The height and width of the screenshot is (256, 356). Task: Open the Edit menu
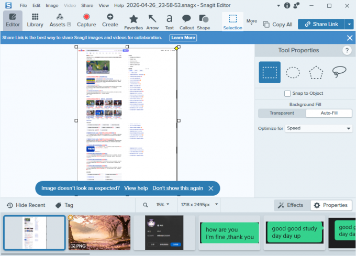coord(36,5)
